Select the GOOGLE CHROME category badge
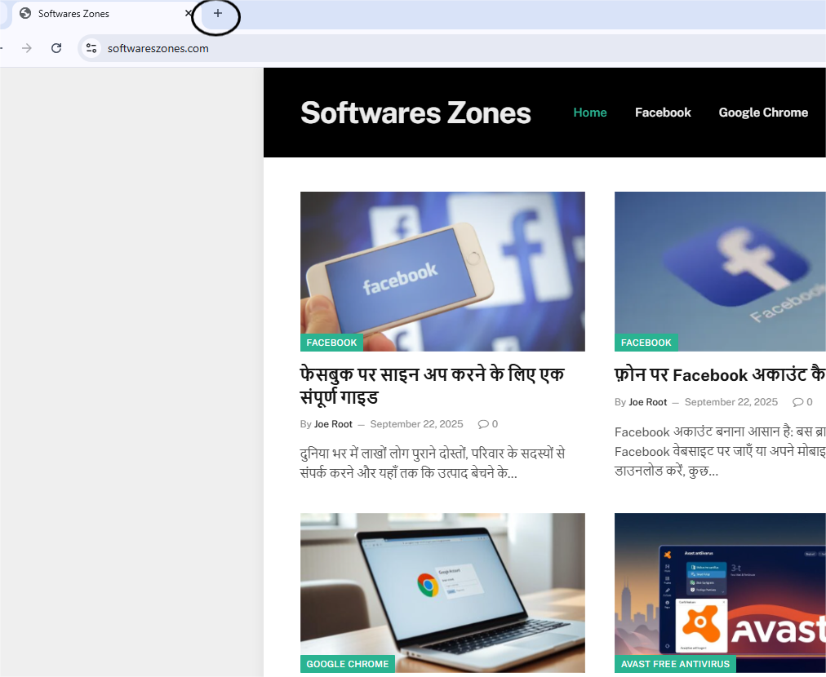Viewport: 826px width, 677px height. click(x=347, y=664)
